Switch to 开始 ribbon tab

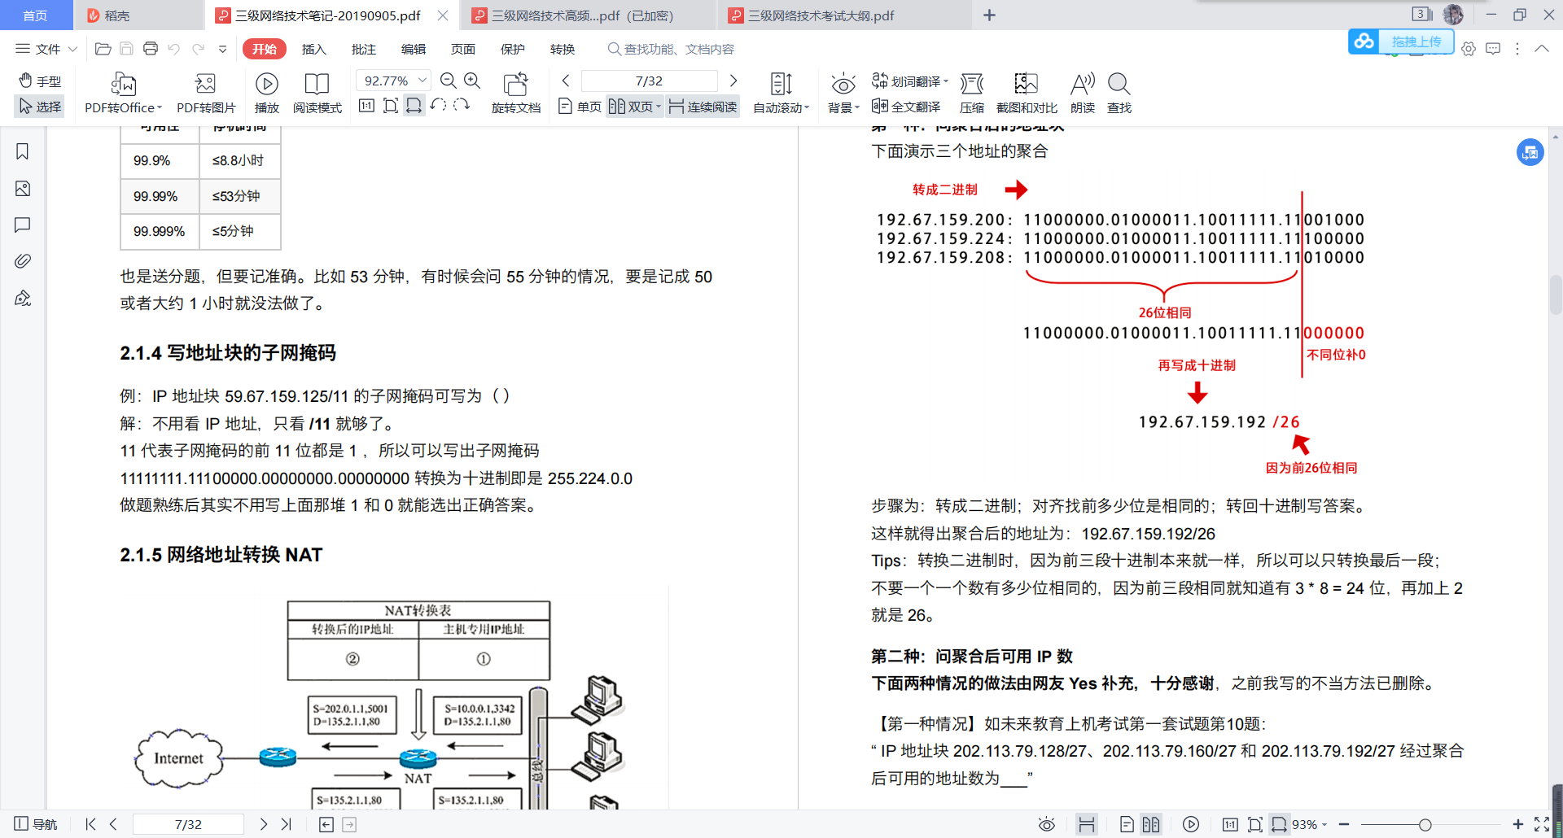264,49
